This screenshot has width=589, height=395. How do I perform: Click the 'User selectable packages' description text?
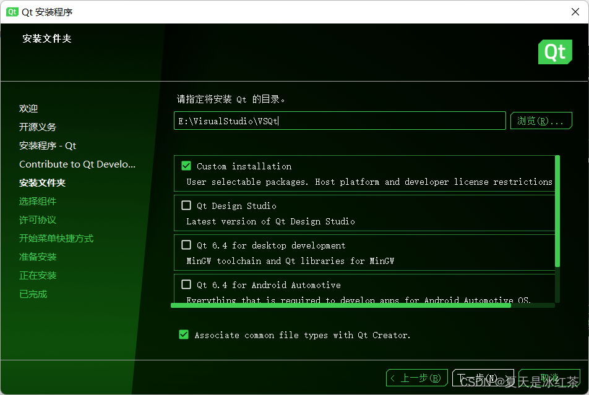(x=369, y=182)
